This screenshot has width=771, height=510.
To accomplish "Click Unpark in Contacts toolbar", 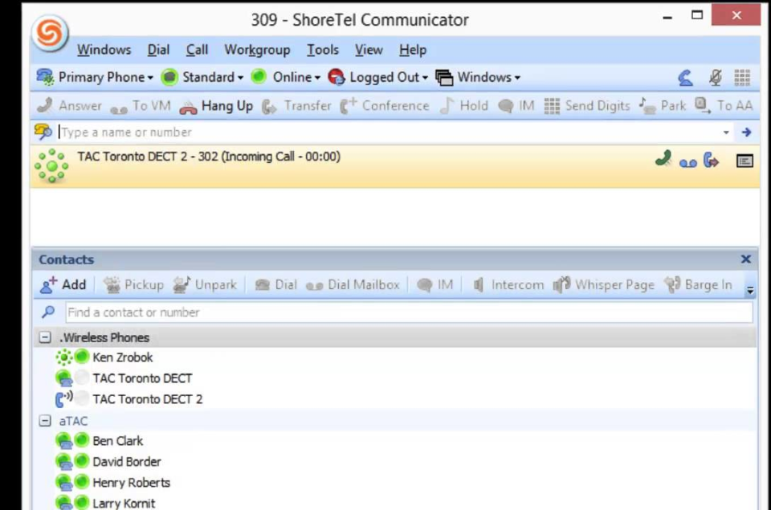I will [205, 285].
